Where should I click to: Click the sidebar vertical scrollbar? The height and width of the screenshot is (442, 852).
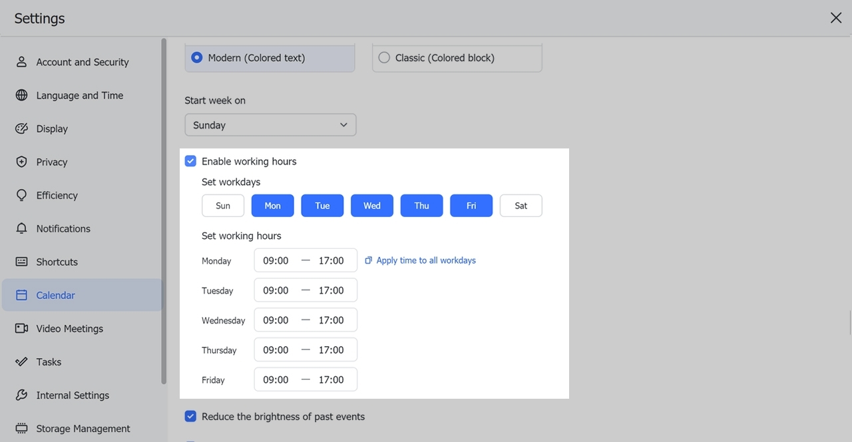[x=164, y=210]
